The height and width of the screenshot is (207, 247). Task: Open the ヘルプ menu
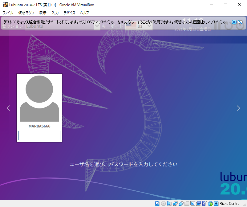coord(84,13)
